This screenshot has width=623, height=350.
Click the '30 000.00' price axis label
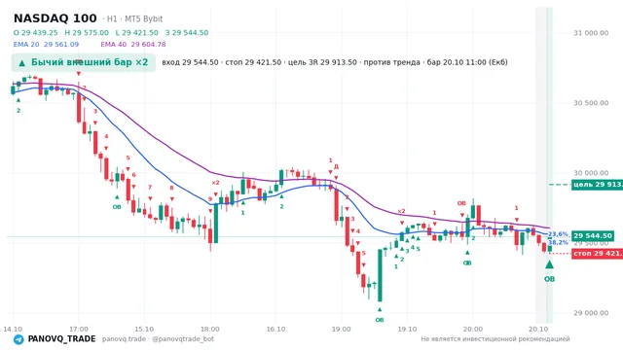[591, 173]
